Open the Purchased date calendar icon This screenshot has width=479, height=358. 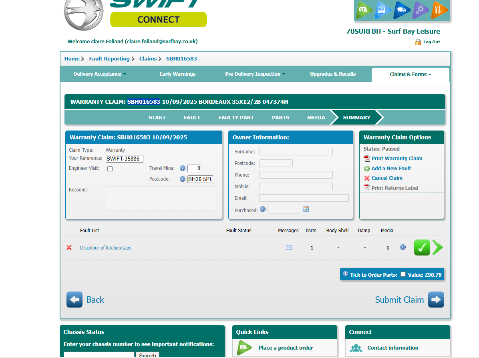pyautogui.click(x=306, y=209)
